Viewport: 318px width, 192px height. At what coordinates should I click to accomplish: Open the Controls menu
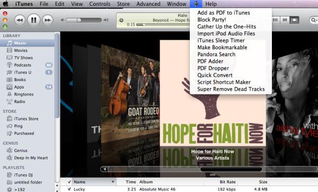100,4
